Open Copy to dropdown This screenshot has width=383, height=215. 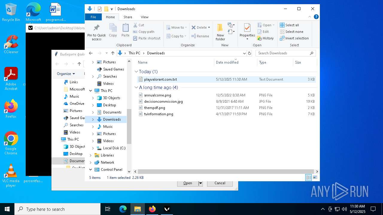pos(176,36)
